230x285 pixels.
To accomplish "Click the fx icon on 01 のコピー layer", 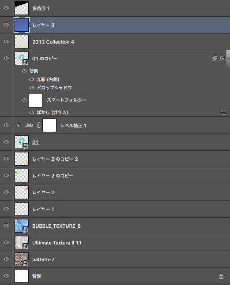I will [x=222, y=59].
